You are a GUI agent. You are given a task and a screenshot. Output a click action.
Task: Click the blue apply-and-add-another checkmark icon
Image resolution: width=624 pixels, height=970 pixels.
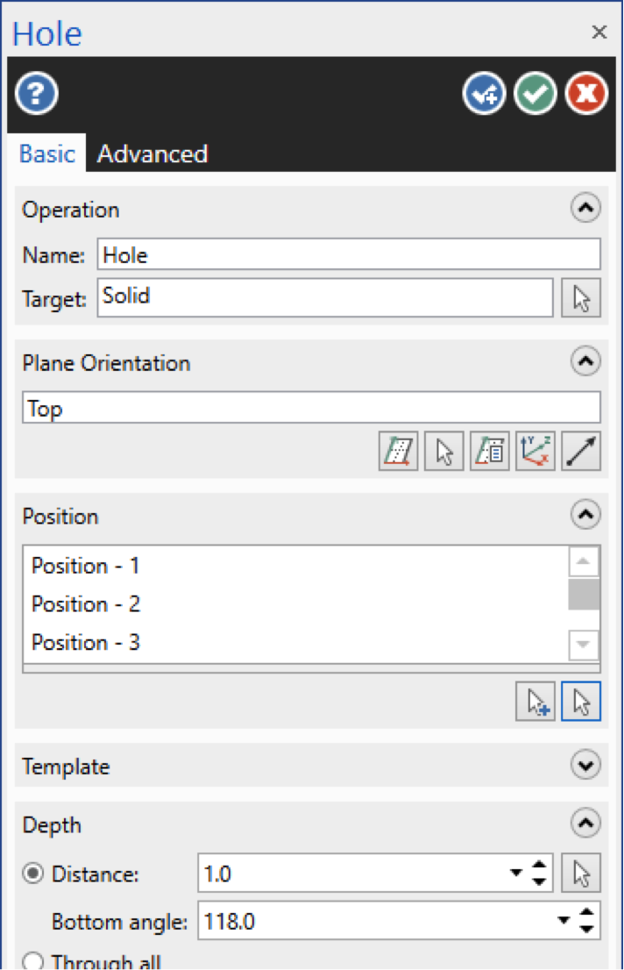coord(485,94)
